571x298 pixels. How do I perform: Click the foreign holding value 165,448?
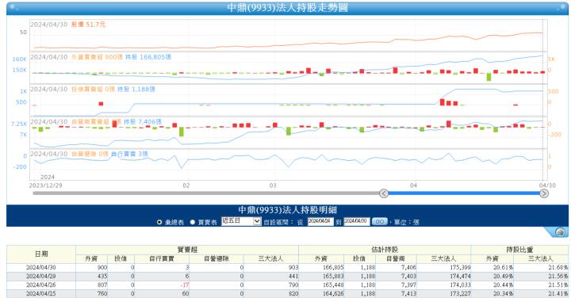click(x=333, y=285)
